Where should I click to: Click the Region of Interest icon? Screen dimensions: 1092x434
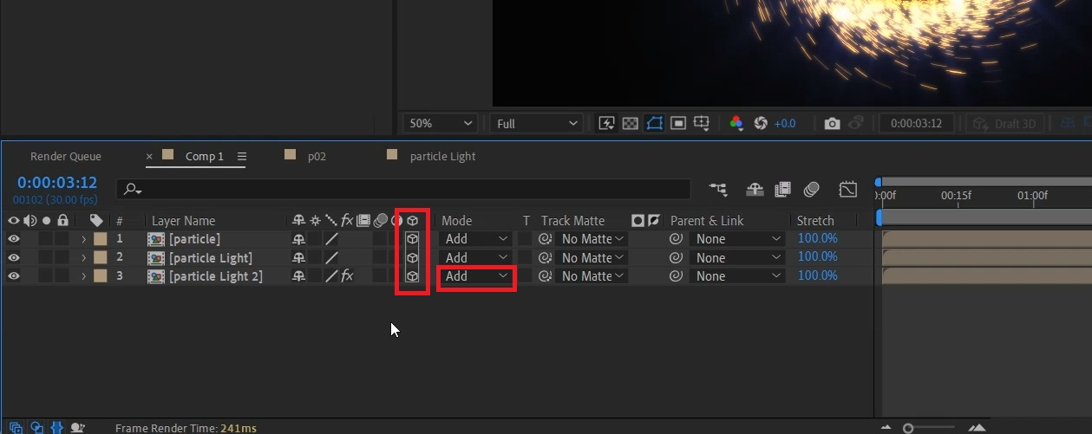[x=678, y=124]
